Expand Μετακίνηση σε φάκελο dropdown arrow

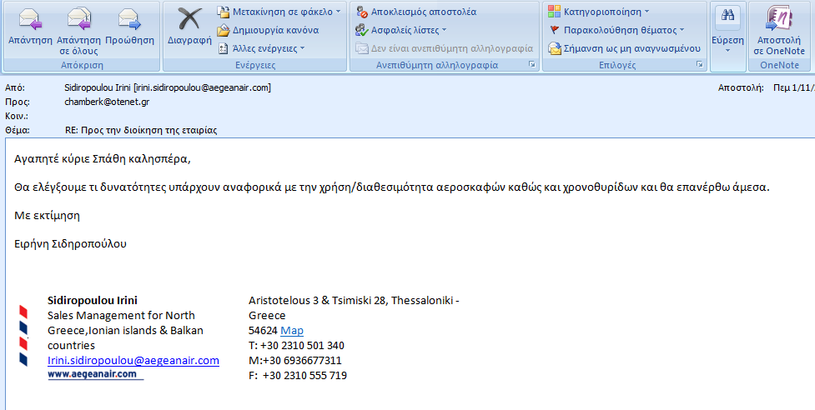pyautogui.click(x=339, y=12)
